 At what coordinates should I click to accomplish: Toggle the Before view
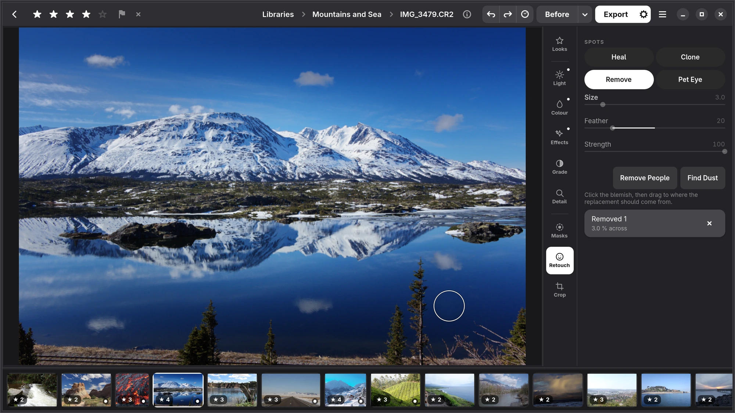coord(557,14)
